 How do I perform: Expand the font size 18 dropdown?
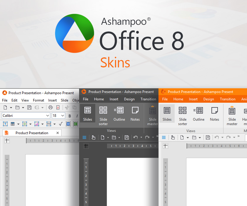click(62, 116)
